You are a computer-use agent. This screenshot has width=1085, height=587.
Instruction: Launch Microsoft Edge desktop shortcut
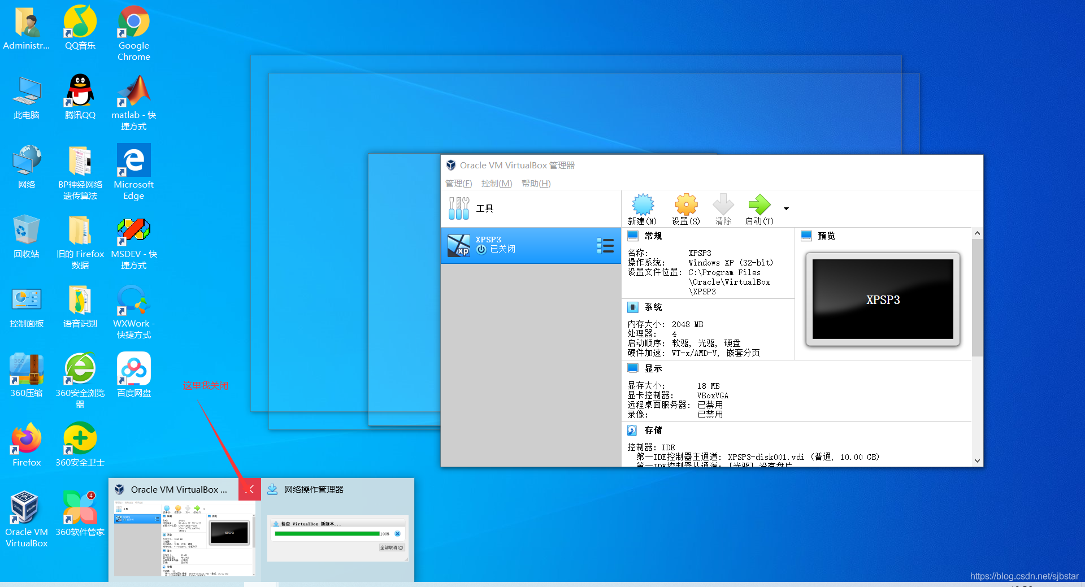(134, 172)
